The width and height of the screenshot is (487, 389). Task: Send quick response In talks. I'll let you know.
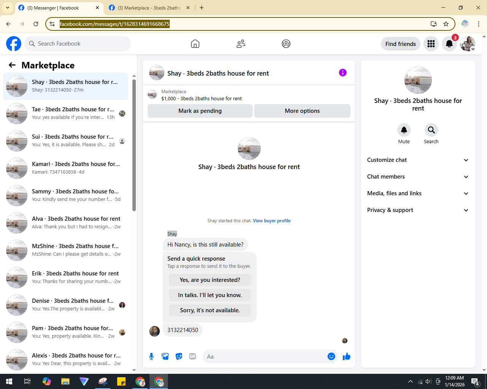[210, 295]
